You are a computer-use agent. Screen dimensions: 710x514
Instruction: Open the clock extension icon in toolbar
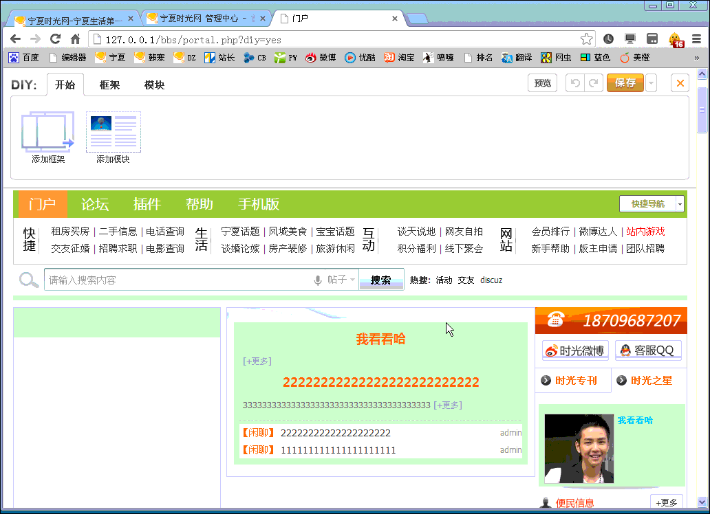coord(609,39)
